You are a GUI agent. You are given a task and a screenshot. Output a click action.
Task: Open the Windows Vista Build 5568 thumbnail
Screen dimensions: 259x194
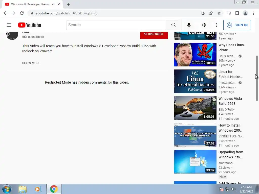pos(195,108)
